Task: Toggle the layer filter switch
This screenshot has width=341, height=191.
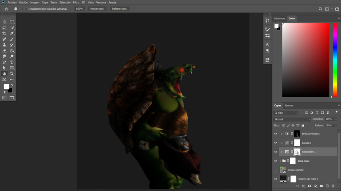Action: (x=337, y=112)
